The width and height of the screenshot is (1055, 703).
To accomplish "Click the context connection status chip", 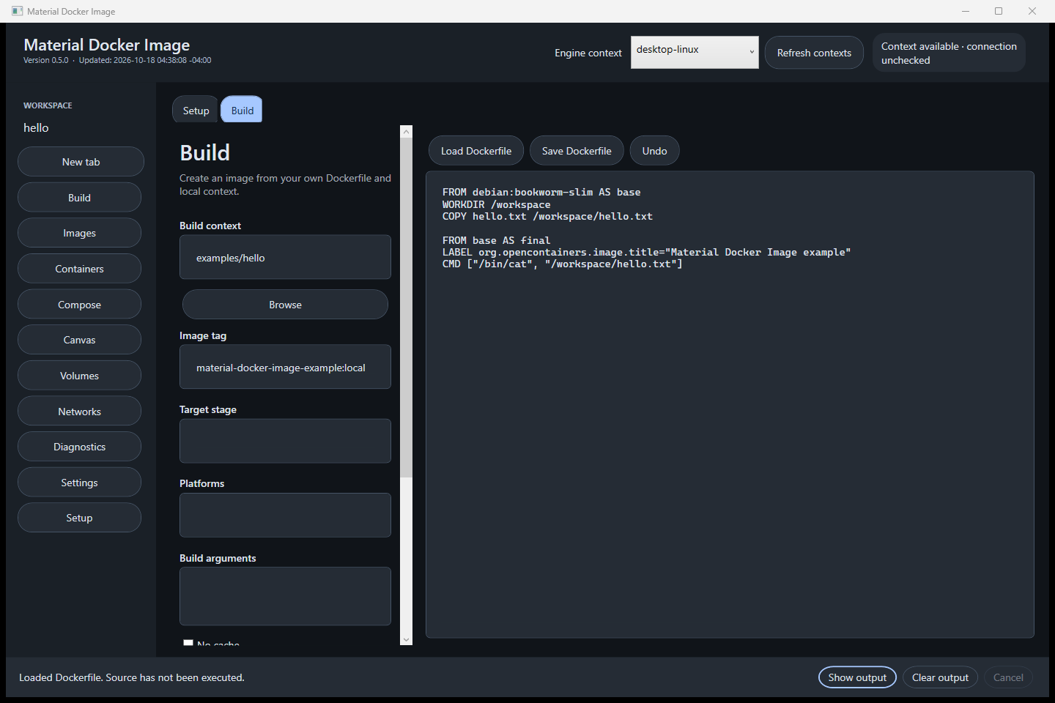I will coord(949,53).
